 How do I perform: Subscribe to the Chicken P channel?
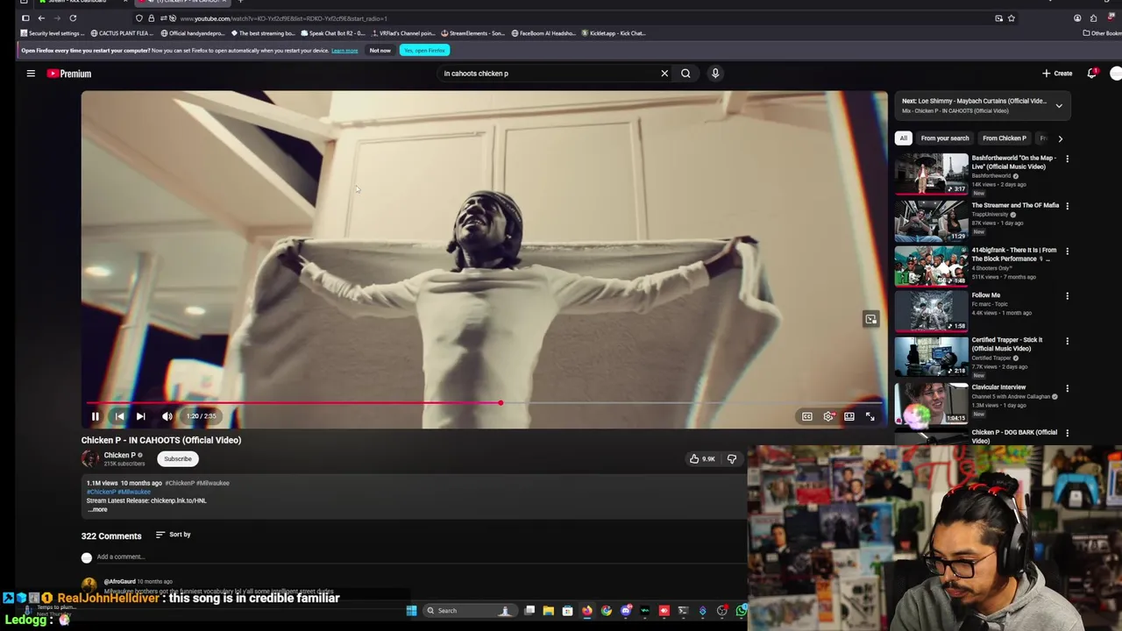pyautogui.click(x=177, y=459)
